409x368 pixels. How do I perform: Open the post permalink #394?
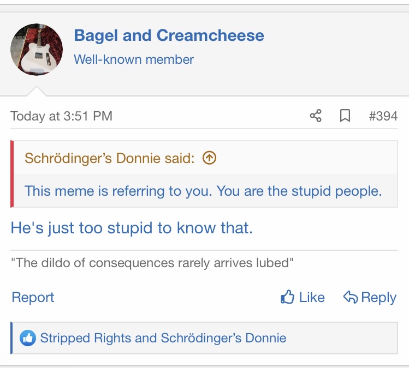[x=383, y=116]
